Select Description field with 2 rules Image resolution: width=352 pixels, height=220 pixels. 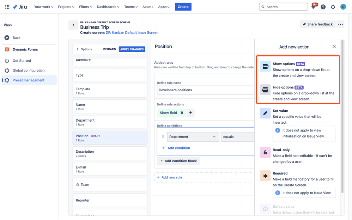pos(110,153)
